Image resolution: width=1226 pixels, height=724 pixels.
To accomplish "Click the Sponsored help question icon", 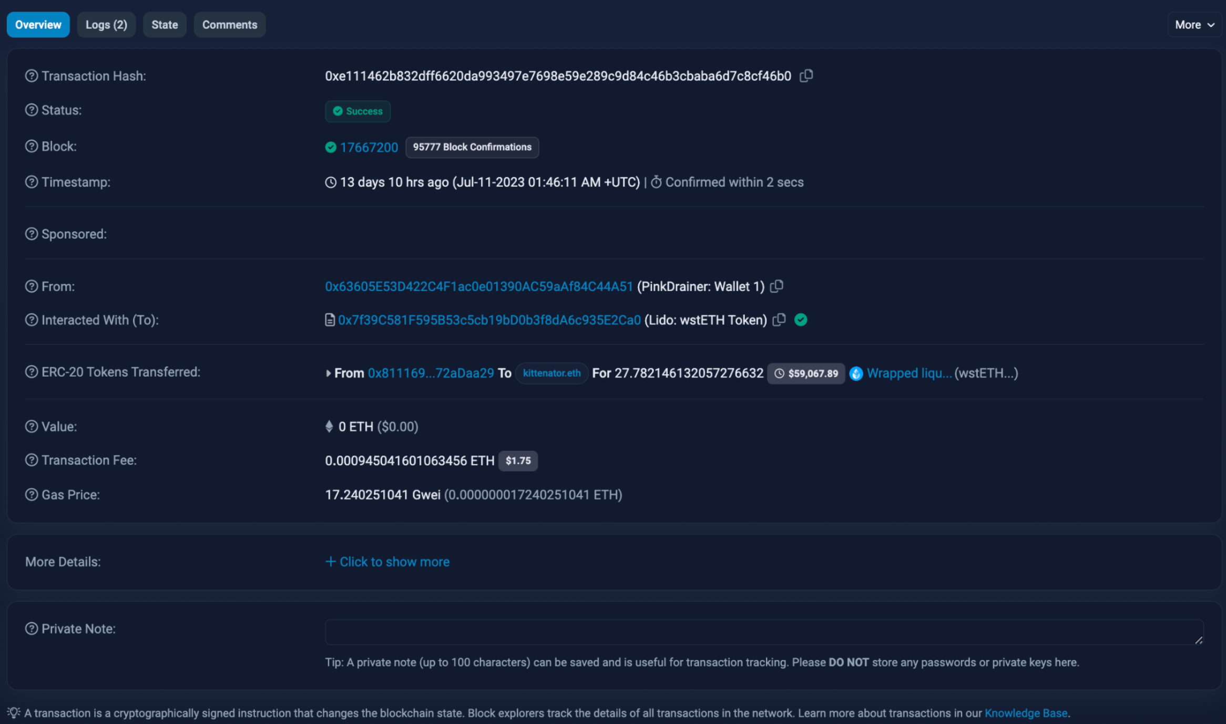I will coord(32,234).
